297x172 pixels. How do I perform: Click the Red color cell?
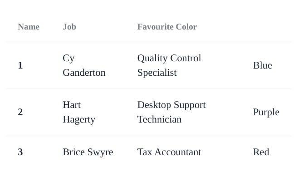pyautogui.click(x=261, y=152)
